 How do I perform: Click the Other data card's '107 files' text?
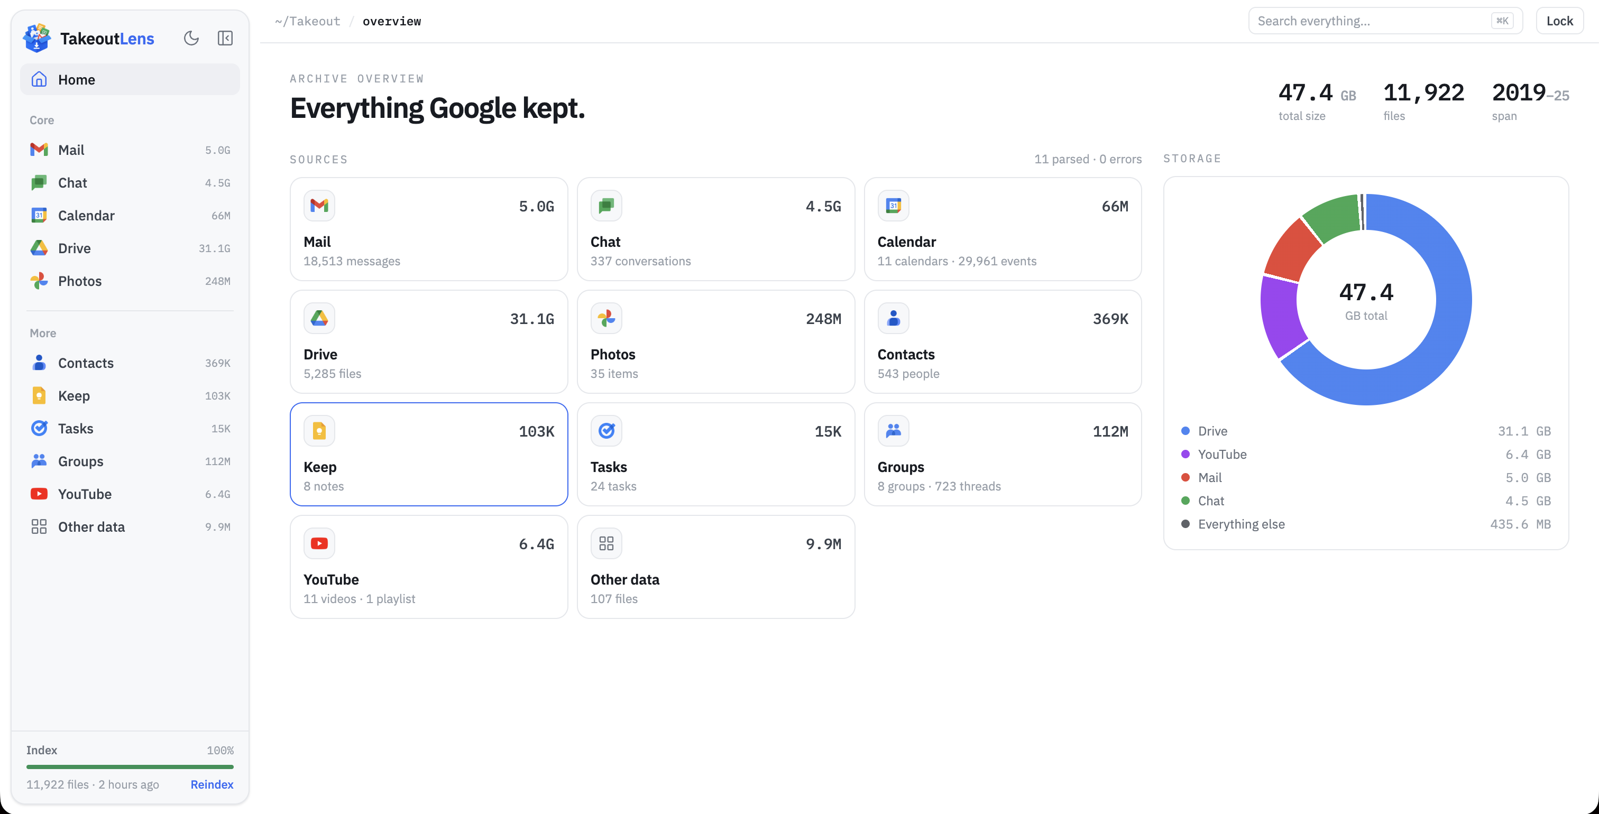[x=614, y=599]
